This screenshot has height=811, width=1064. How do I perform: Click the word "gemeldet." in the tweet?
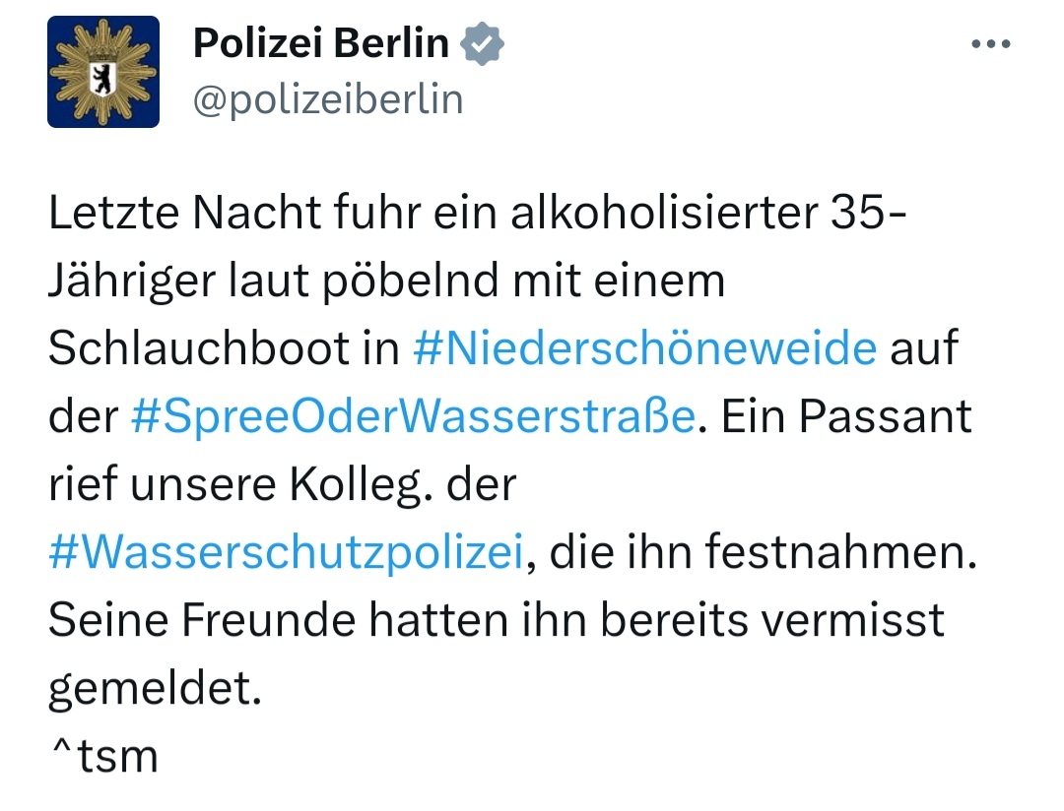[x=155, y=689]
